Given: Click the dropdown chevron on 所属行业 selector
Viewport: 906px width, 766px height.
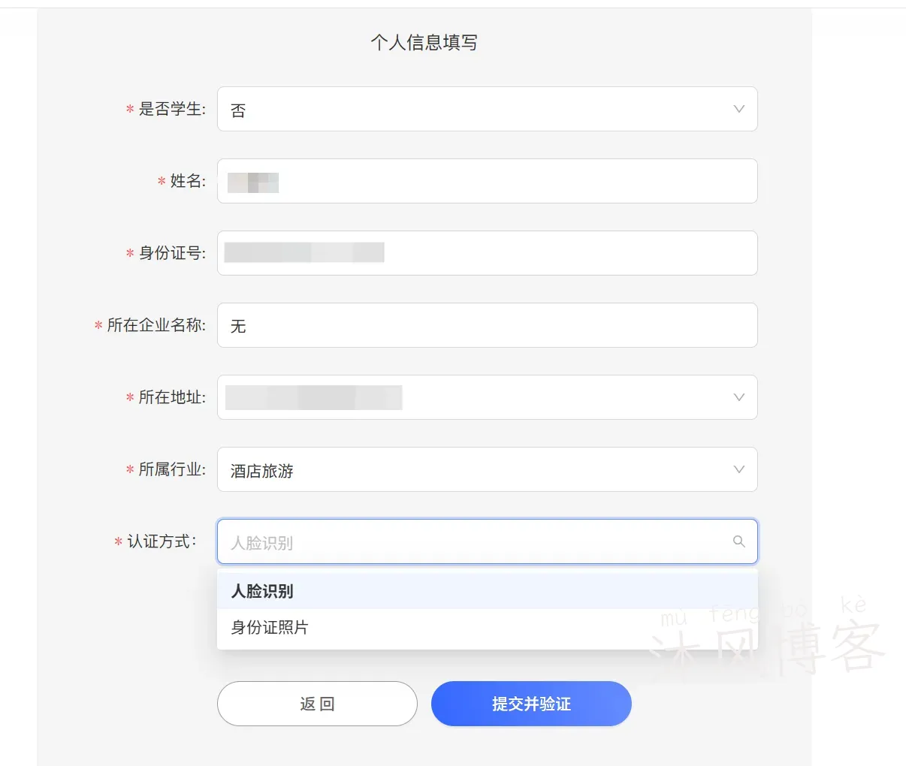Looking at the screenshot, I should (738, 469).
